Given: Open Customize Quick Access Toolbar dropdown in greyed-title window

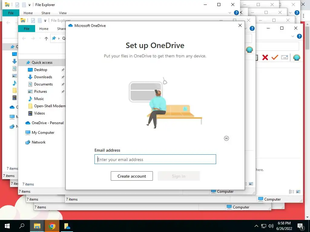Looking at the screenshot, I should [x=45, y=21].
